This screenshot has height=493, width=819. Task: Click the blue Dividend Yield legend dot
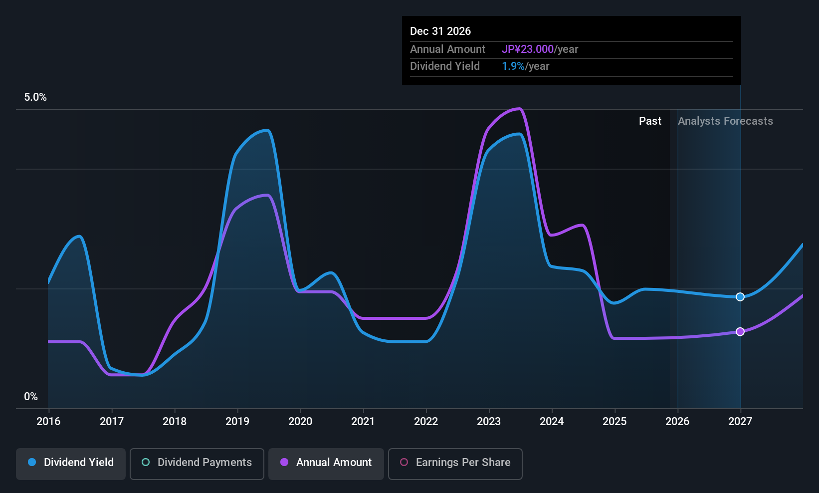click(x=32, y=462)
